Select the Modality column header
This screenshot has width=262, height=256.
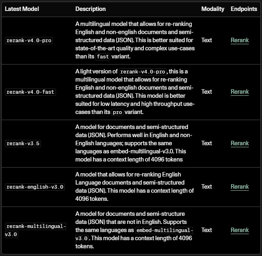click(213, 9)
